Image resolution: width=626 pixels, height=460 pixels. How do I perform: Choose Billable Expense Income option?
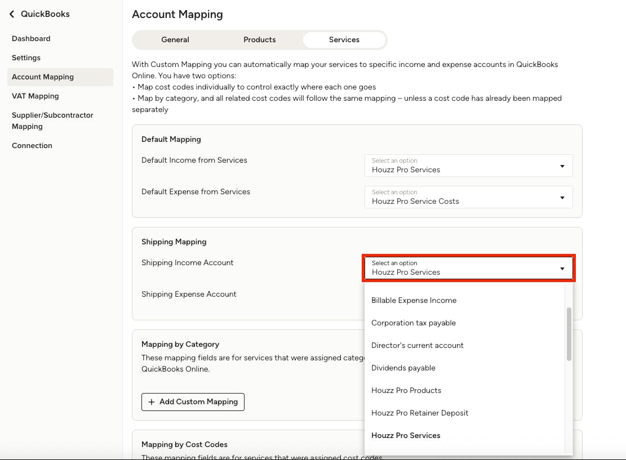pyautogui.click(x=465, y=301)
